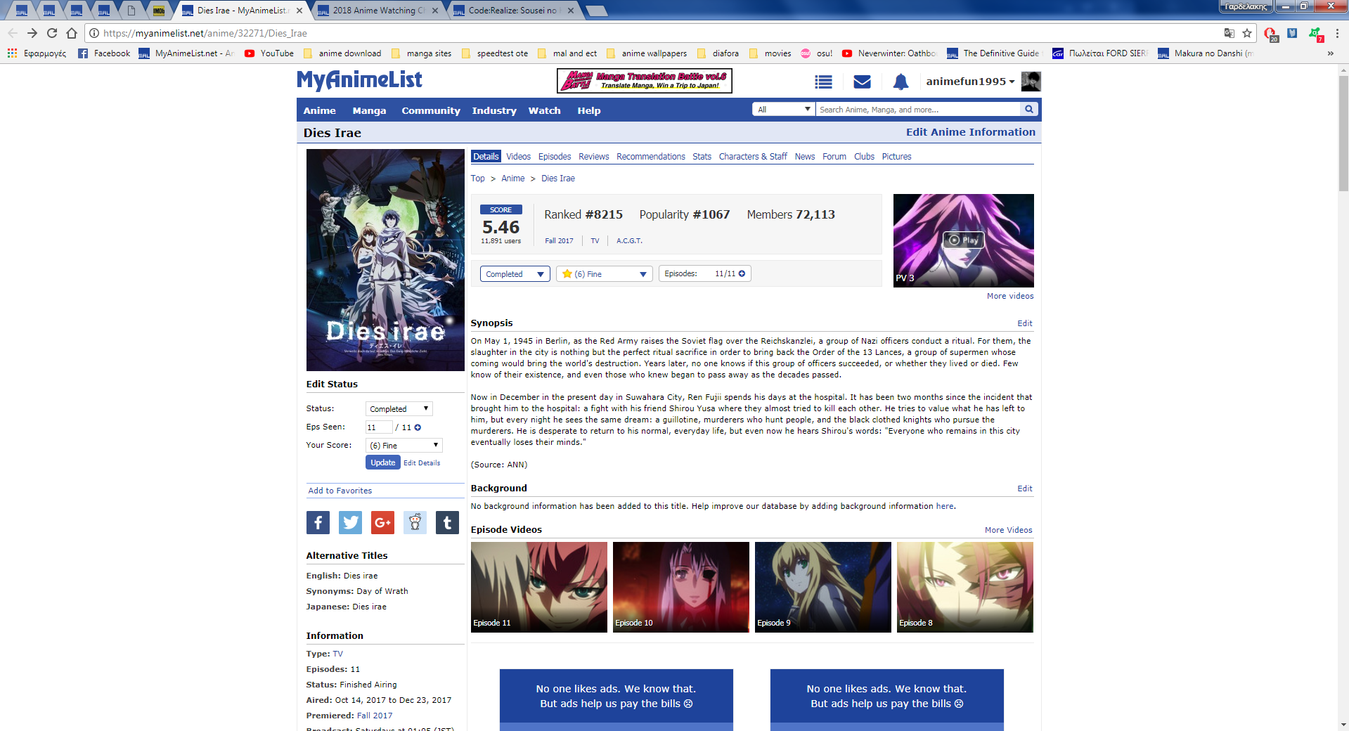The image size is (1349, 731).
Task: Share on Tumblr icon
Action: (x=447, y=522)
